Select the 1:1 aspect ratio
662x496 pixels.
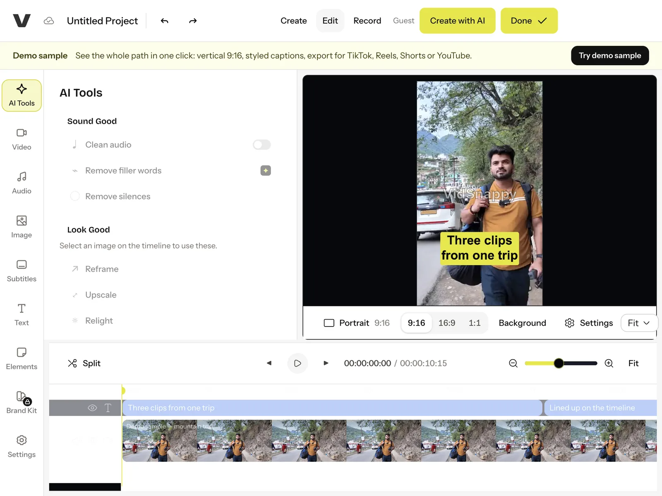point(475,323)
